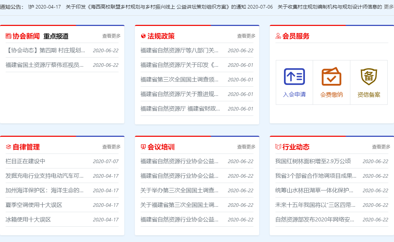
Task: Click 更多 at end of notice ticker
Action: pyautogui.click(x=389, y=7)
